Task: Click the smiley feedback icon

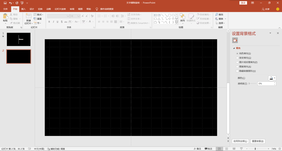Action: tap(278, 9)
